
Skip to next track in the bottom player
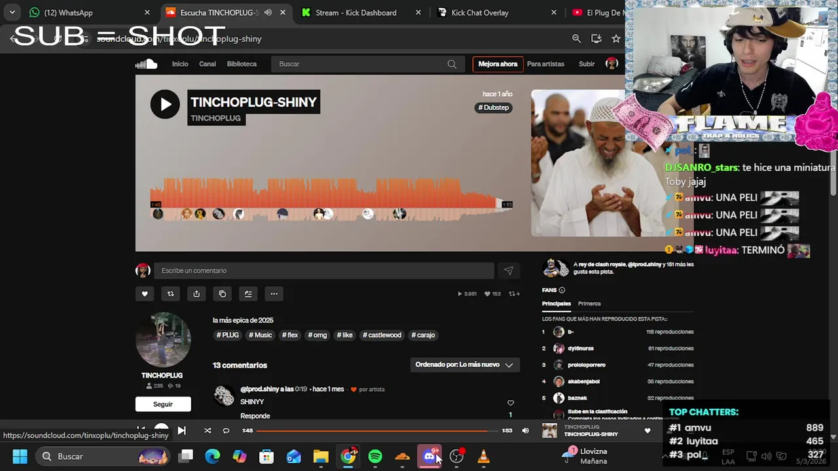click(x=181, y=430)
